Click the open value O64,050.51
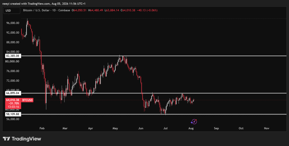This screenshot has width=289, height=146. coord(79,10)
